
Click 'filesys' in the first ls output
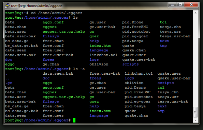pos(51,36)
